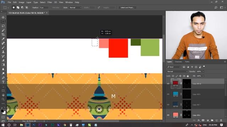Click the Opacity value field
Screen dimensions: 227x127
pyautogui.click(x=199, y=72)
